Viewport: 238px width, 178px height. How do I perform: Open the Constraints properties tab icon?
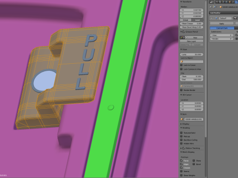click(233, 2)
